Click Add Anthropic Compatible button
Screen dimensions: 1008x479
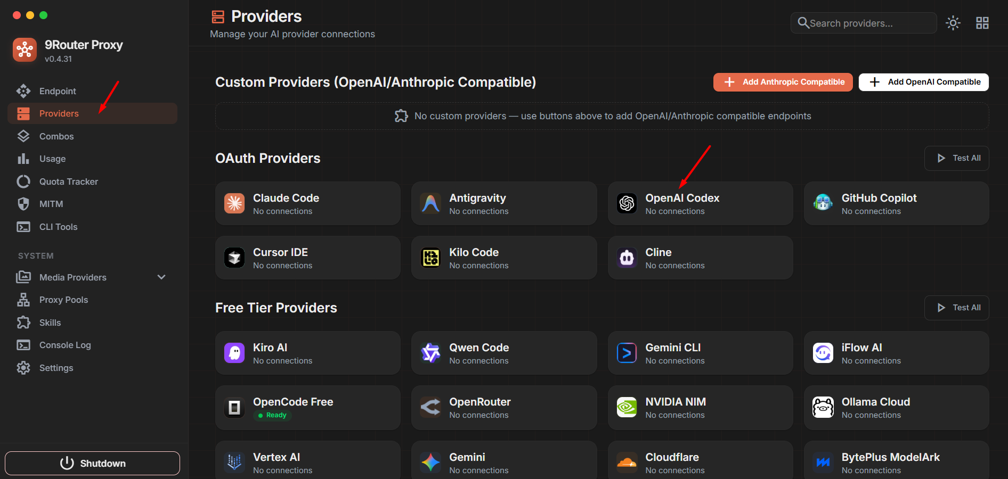tap(783, 82)
